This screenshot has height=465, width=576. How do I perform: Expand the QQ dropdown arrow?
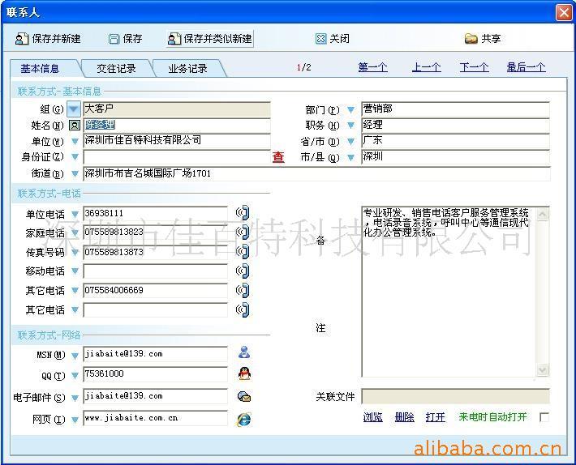pyautogui.click(x=75, y=376)
